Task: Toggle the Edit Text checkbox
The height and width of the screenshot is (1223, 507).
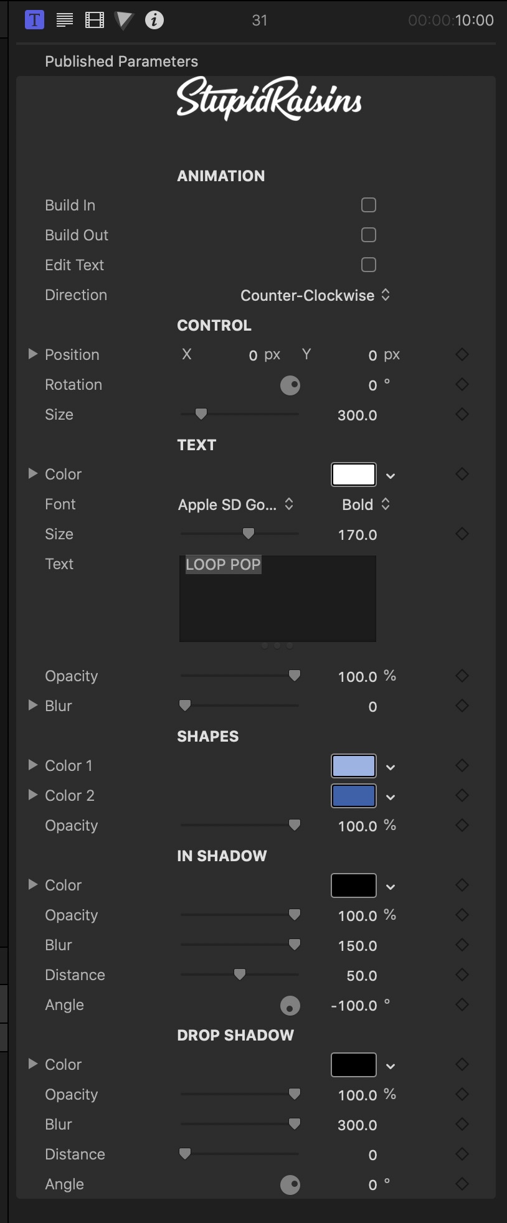Action: click(369, 265)
